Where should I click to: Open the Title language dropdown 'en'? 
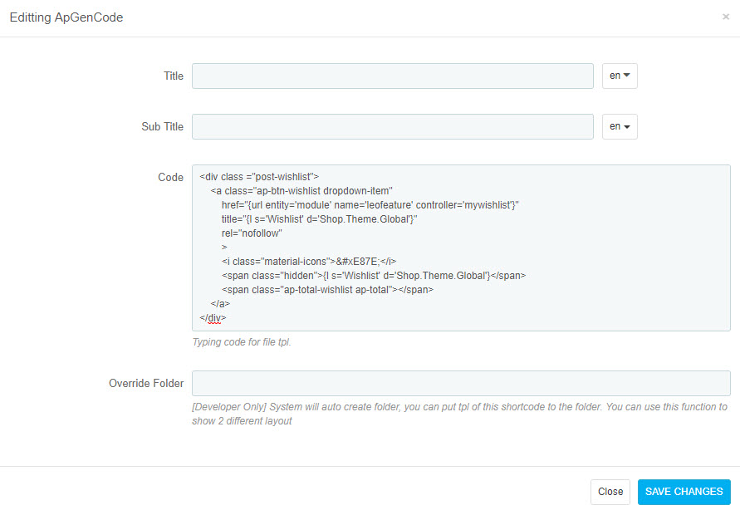(x=620, y=76)
